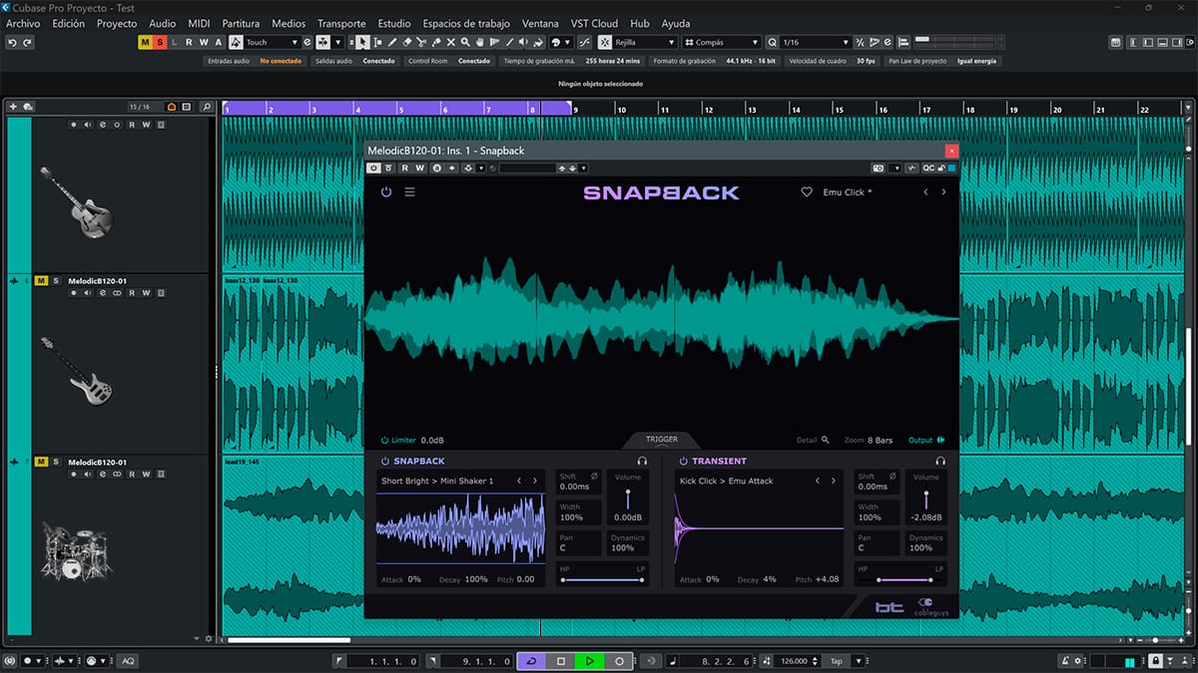Click No conectado audio inputs status
The image size is (1198, 673).
point(280,61)
